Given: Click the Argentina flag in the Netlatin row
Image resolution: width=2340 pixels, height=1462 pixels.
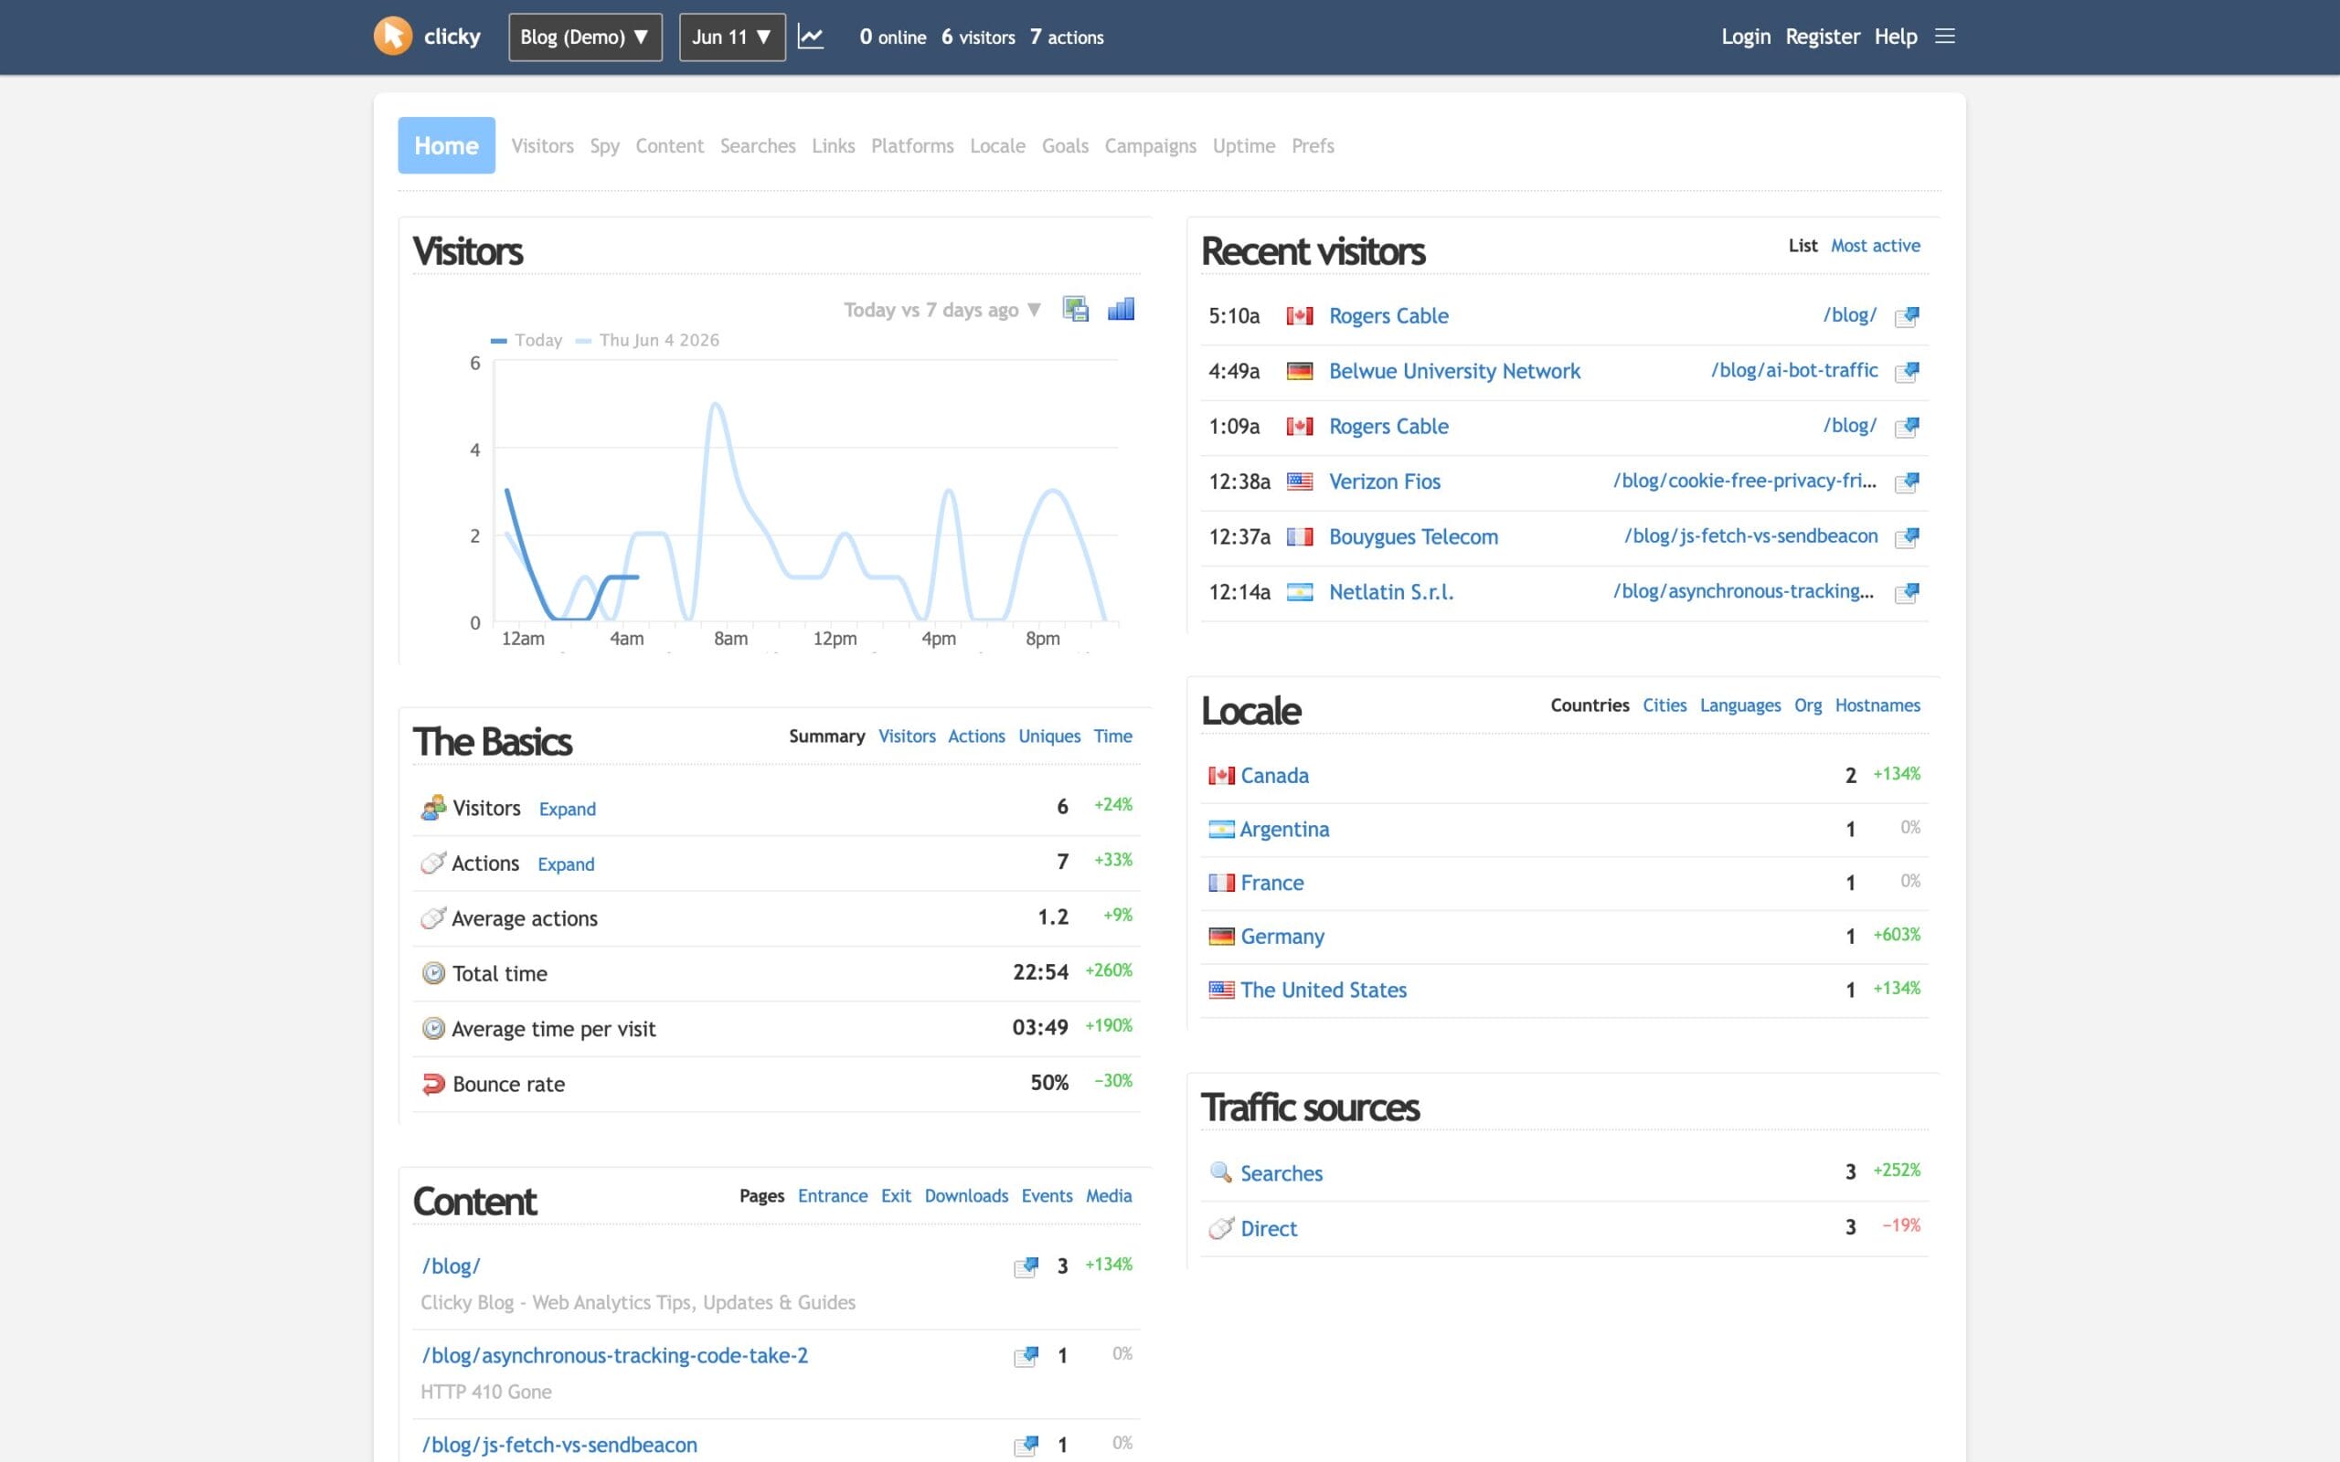Looking at the screenshot, I should 1300,592.
